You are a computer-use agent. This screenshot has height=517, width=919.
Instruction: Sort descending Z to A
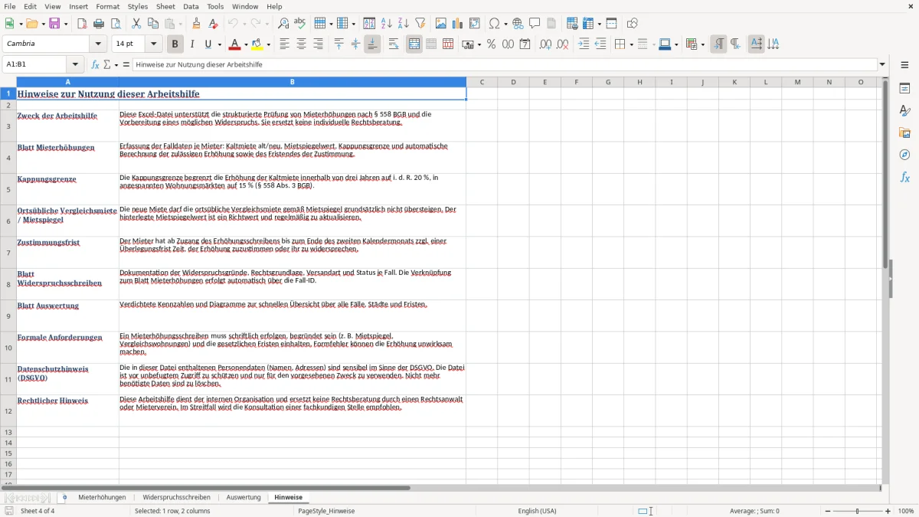(404, 24)
